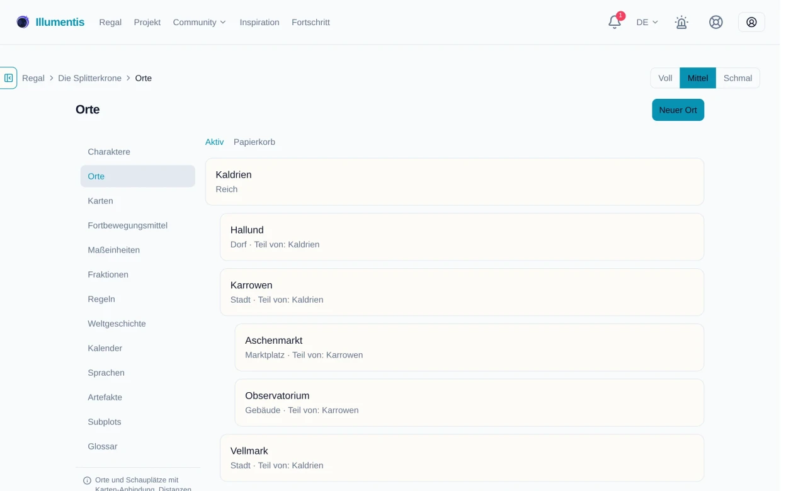Open Charaktere in the sidebar
Screen dimensions: 786x491
138,152
